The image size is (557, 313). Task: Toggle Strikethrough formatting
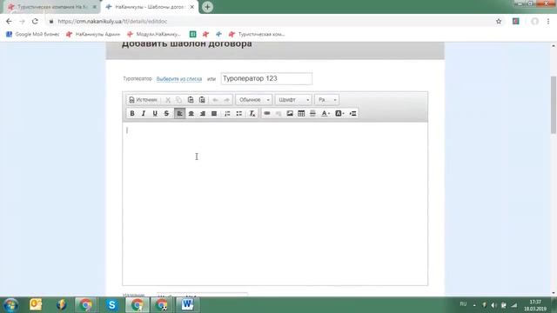coord(166,113)
